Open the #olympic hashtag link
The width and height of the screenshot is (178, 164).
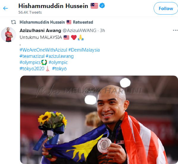(x=58, y=63)
